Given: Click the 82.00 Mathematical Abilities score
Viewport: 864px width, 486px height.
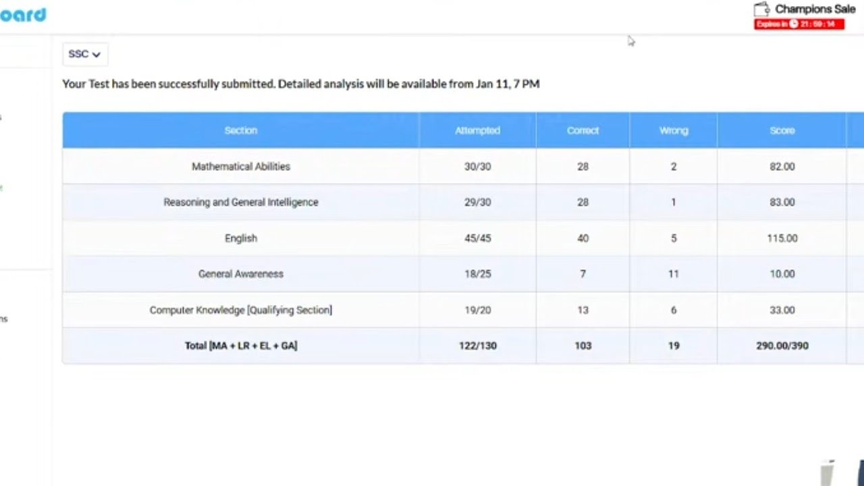Looking at the screenshot, I should [782, 166].
